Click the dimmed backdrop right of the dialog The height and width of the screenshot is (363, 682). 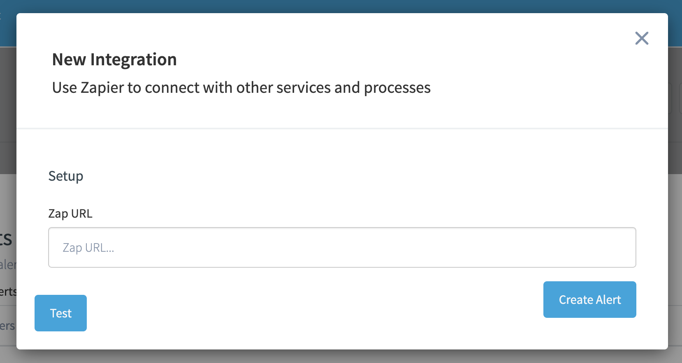[675, 181]
